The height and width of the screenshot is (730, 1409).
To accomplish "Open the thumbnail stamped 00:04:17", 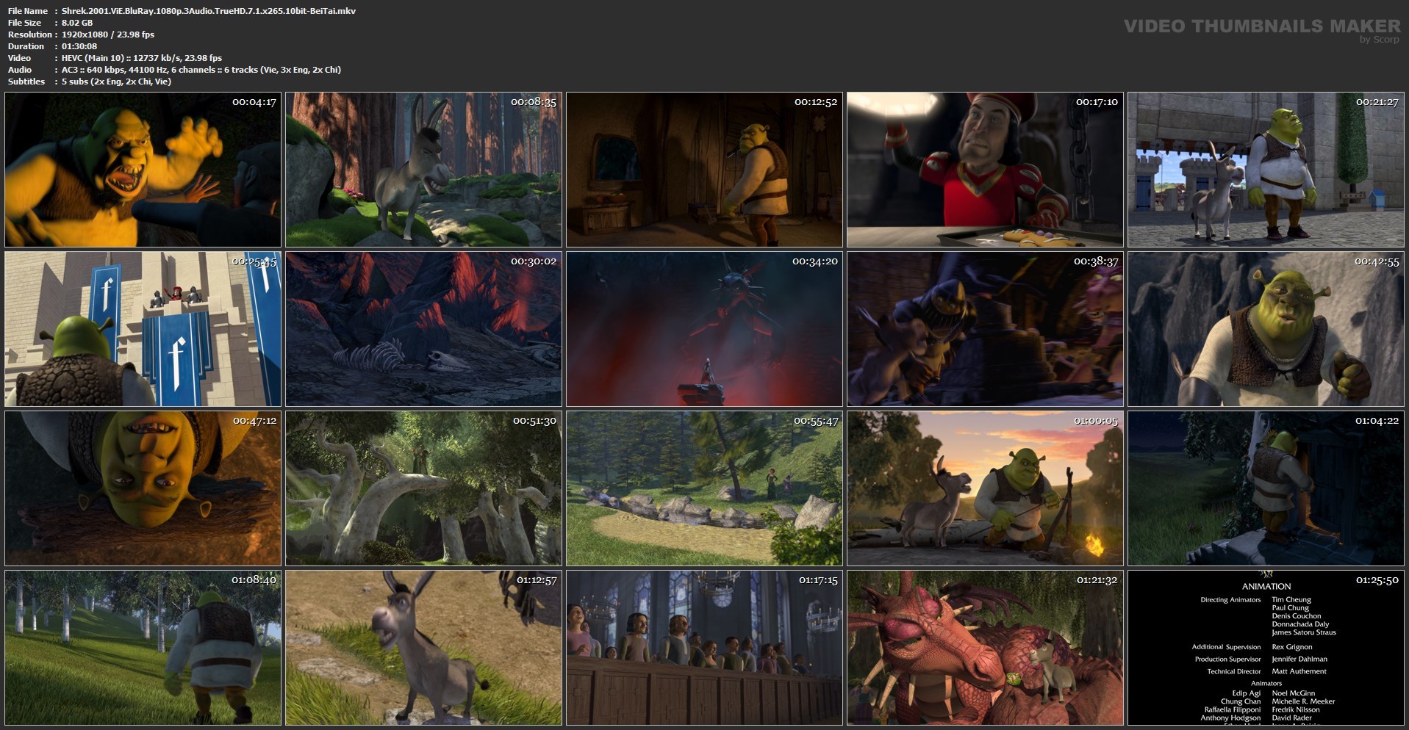I will (143, 170).
